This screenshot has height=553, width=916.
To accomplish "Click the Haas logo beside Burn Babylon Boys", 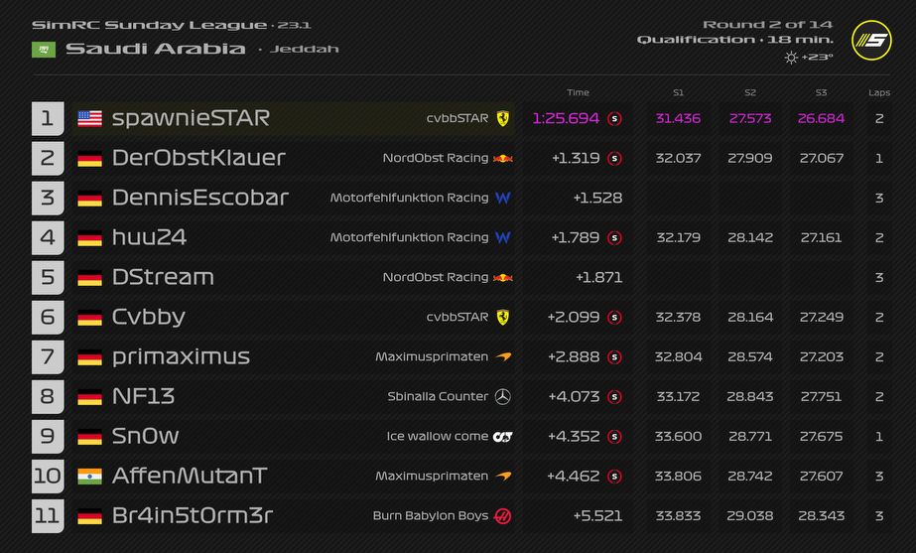I will coord(503,515).
